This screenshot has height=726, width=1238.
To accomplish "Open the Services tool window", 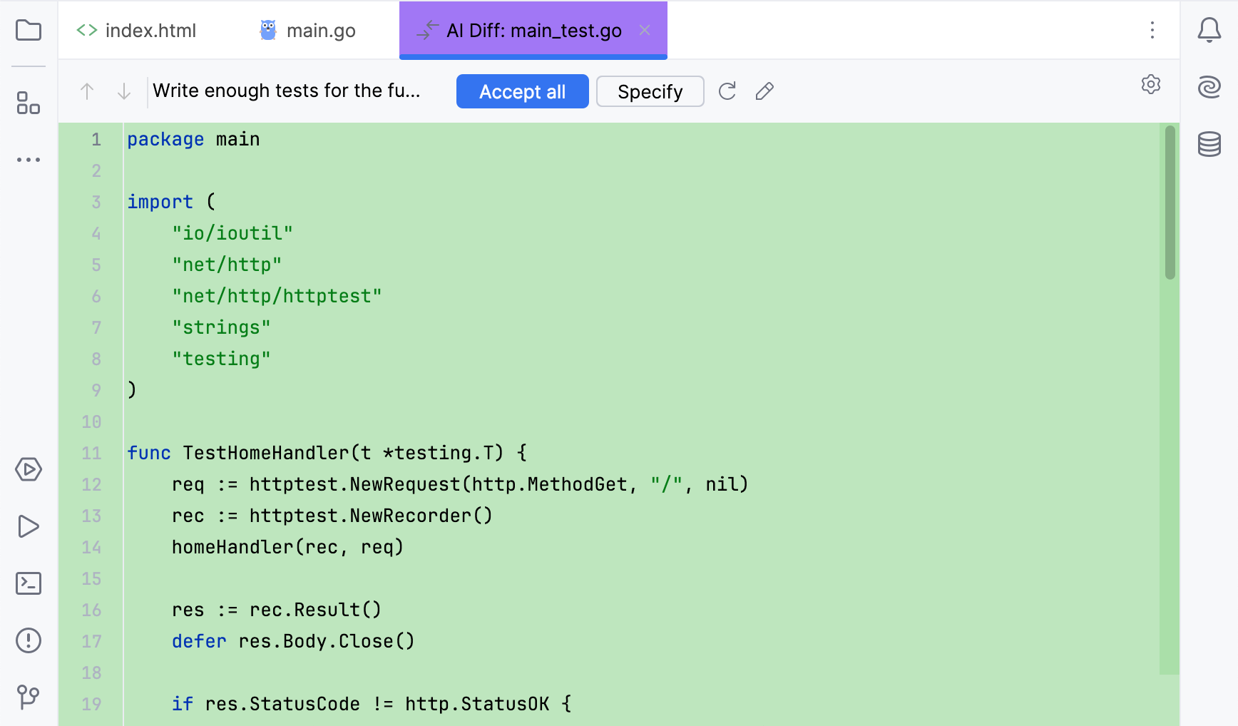I will (x=28, y=470).
